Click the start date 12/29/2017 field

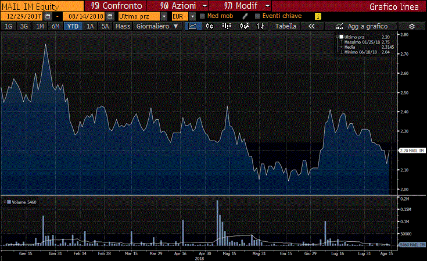(22, 16)
